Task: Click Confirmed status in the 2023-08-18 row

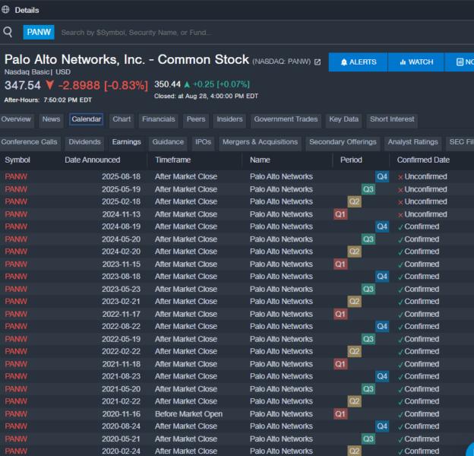Action: [419, 277]
